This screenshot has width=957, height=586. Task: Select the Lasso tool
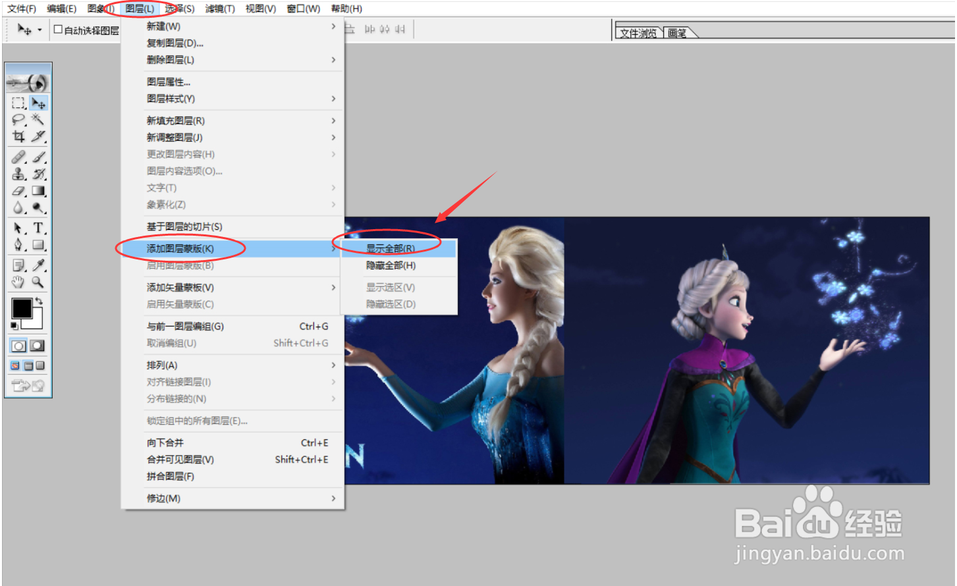18,120
